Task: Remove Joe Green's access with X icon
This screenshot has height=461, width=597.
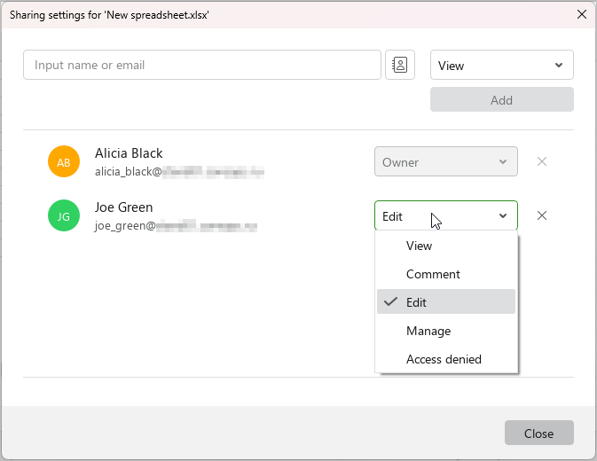Action: [542, 215]
